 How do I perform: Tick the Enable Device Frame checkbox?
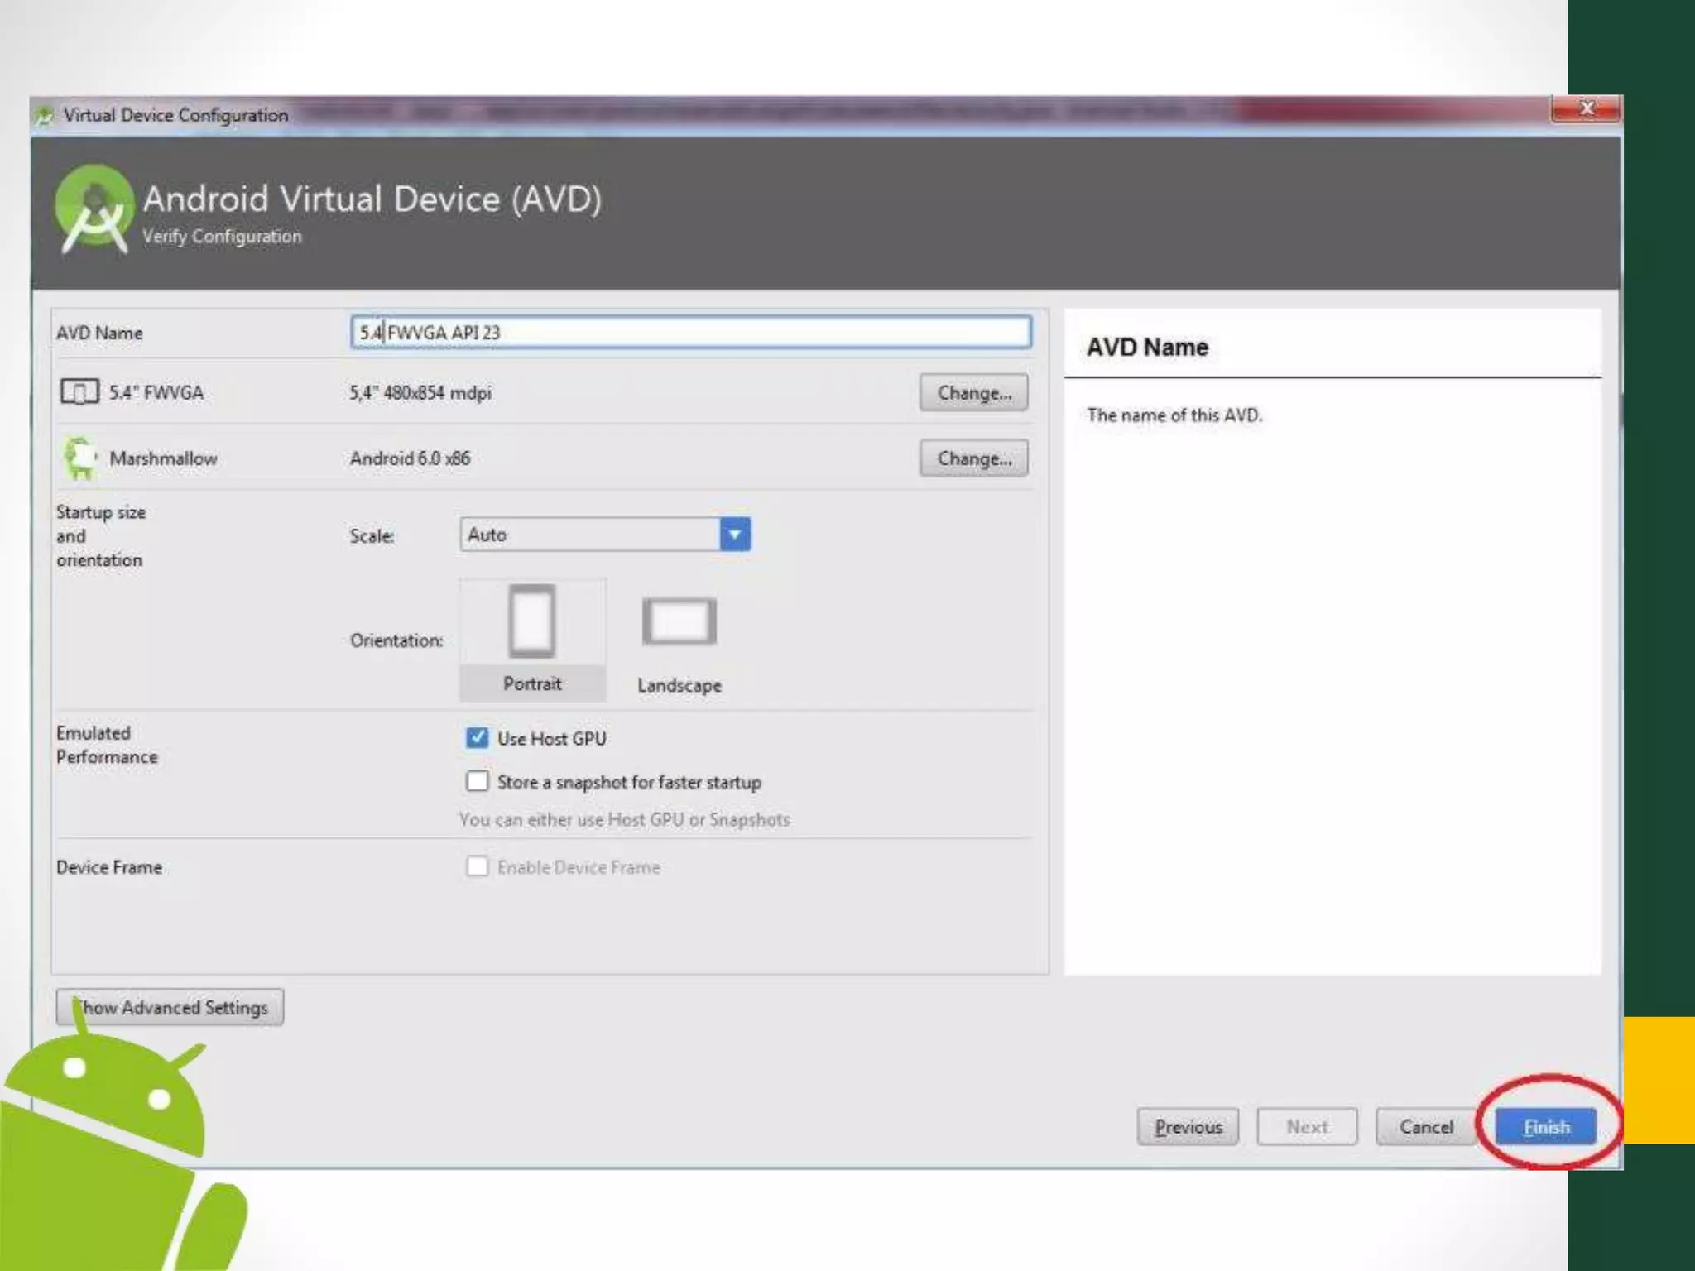click(x=478, y=866)
